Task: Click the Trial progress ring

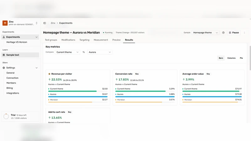Action: coord(6,116)
